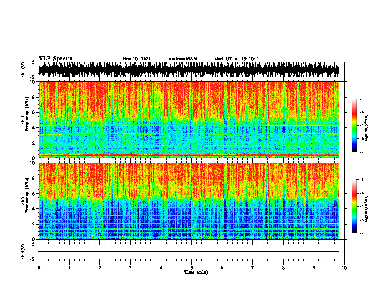Click the black ch.1 voltage waveform strip
This screenshot has height=300, width=388.
pos(189,70)
